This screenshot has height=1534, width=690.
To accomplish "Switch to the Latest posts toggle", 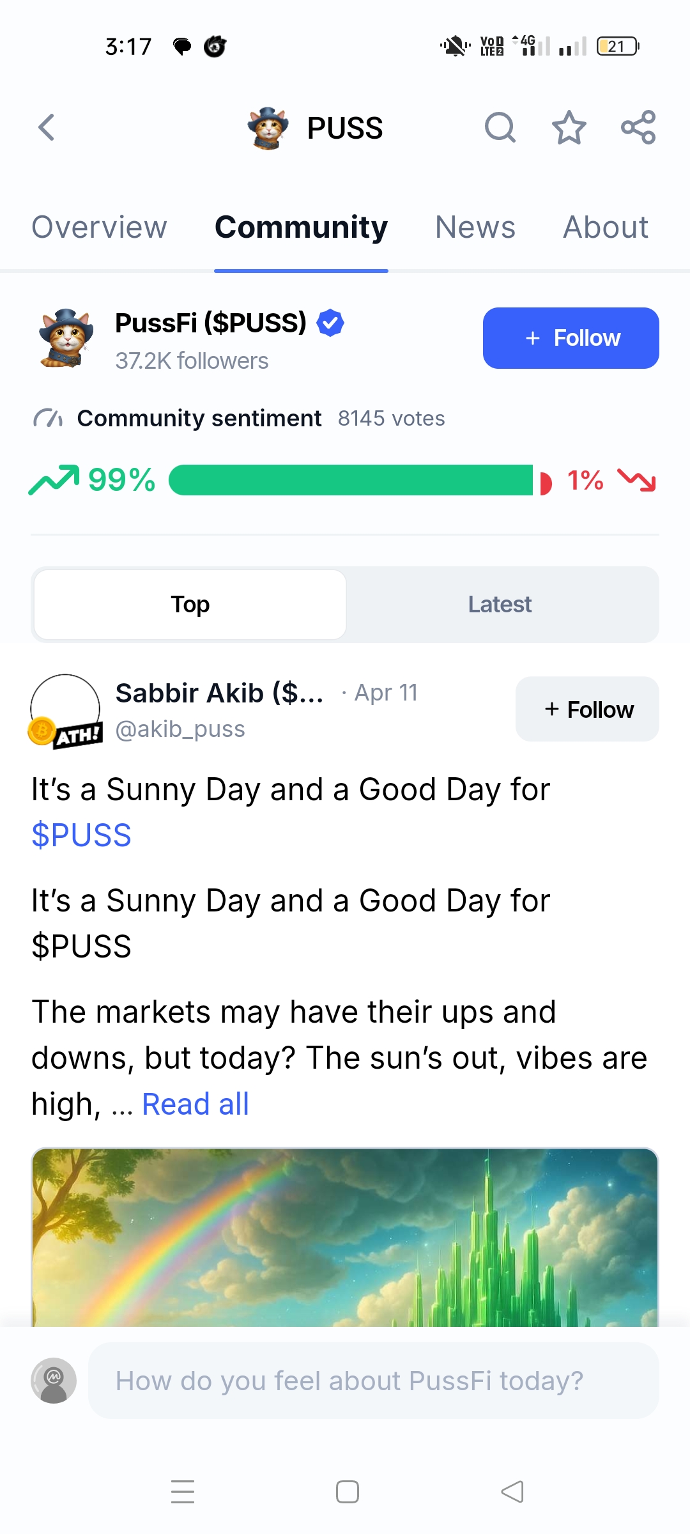I will (500, 604).
